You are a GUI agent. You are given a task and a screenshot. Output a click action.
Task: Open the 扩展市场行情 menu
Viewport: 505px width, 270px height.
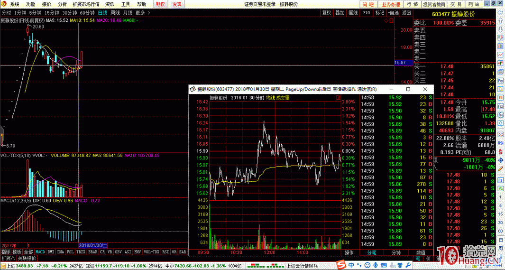coord(86,4)
